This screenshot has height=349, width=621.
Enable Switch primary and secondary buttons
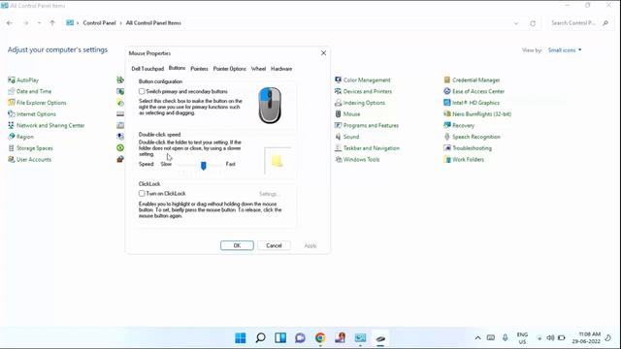[142, 91]
